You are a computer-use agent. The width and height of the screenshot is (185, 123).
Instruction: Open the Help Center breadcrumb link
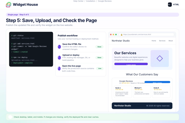tap(78, 1)
